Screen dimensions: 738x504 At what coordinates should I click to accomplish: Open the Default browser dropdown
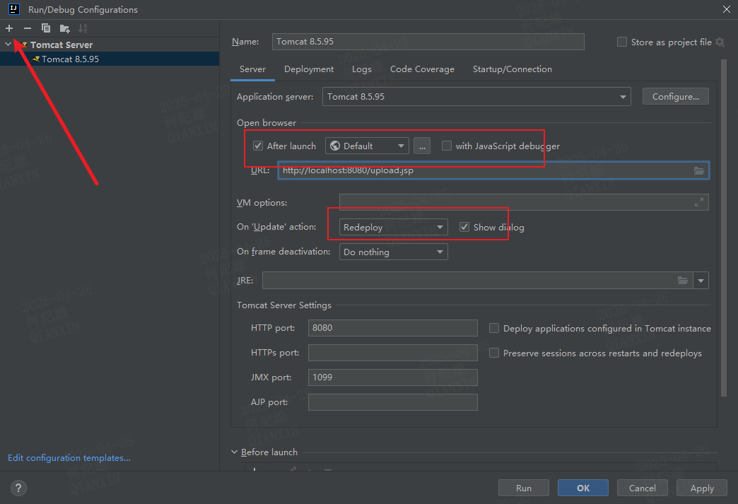click(x=367, y=146)
